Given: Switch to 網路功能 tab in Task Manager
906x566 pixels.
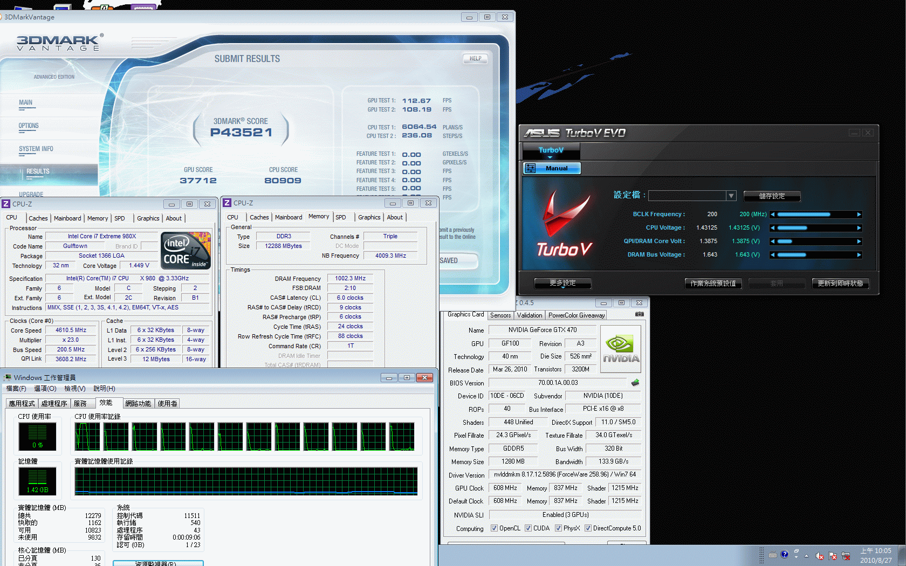Looking at the screenshot, I should [138, 403].
